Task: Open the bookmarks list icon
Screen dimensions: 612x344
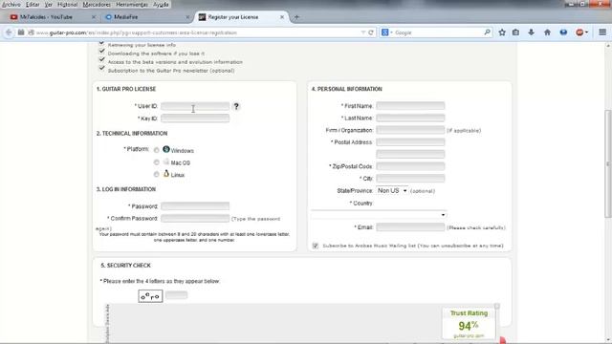Action: [515, 32]
